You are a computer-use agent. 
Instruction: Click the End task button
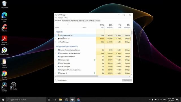pos(127,80)
